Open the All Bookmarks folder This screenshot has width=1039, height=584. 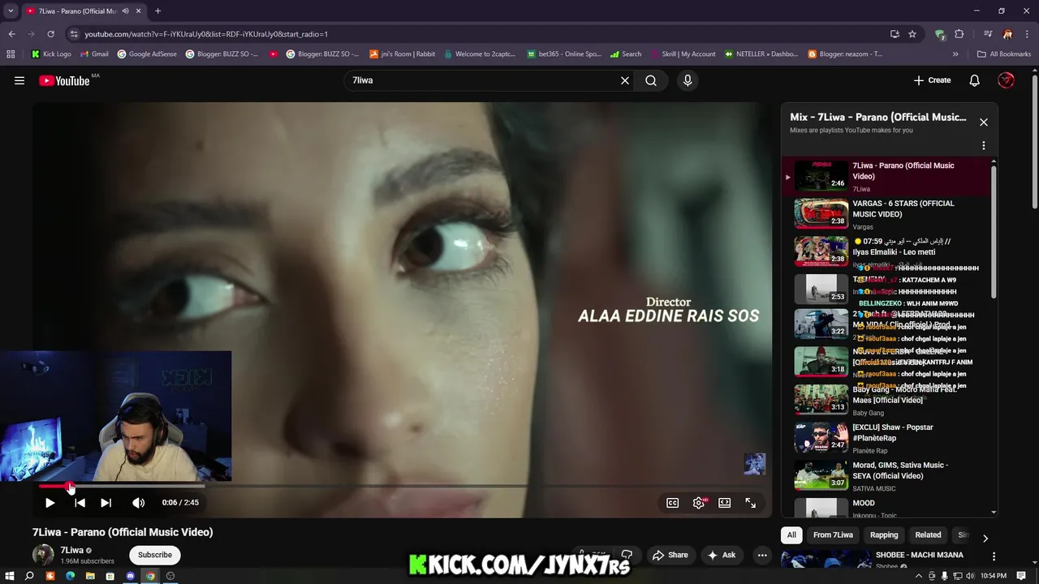(x=1004, y=54)
